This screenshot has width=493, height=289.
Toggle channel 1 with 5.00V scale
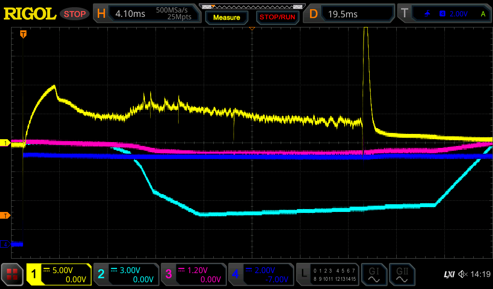tap(59, 275)
